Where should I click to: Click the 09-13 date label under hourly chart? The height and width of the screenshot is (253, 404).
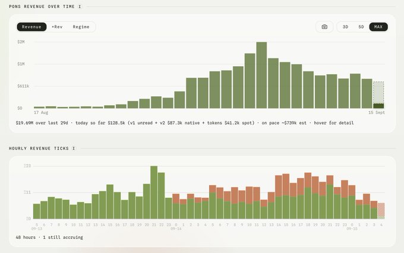point(37,229)
